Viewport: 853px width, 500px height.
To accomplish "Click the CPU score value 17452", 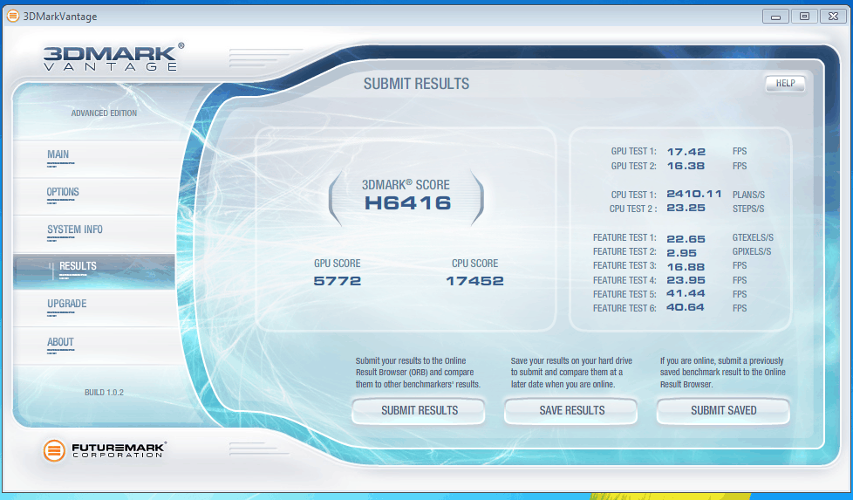I will point(474,281).
